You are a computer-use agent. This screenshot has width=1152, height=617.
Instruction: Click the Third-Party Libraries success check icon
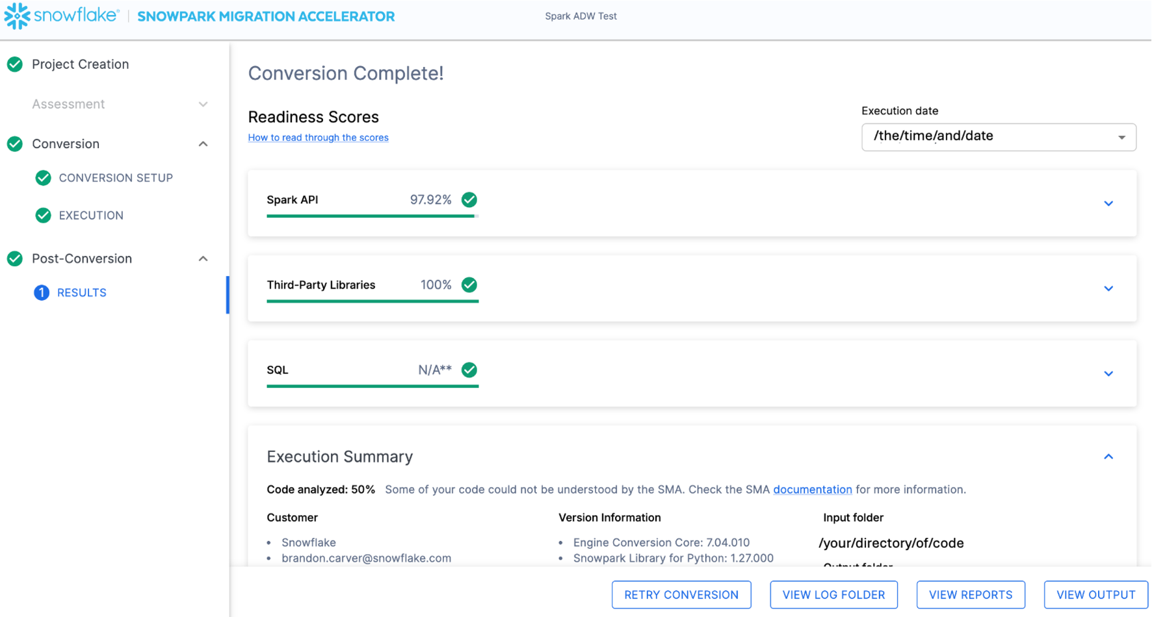[x=469, y=284]
